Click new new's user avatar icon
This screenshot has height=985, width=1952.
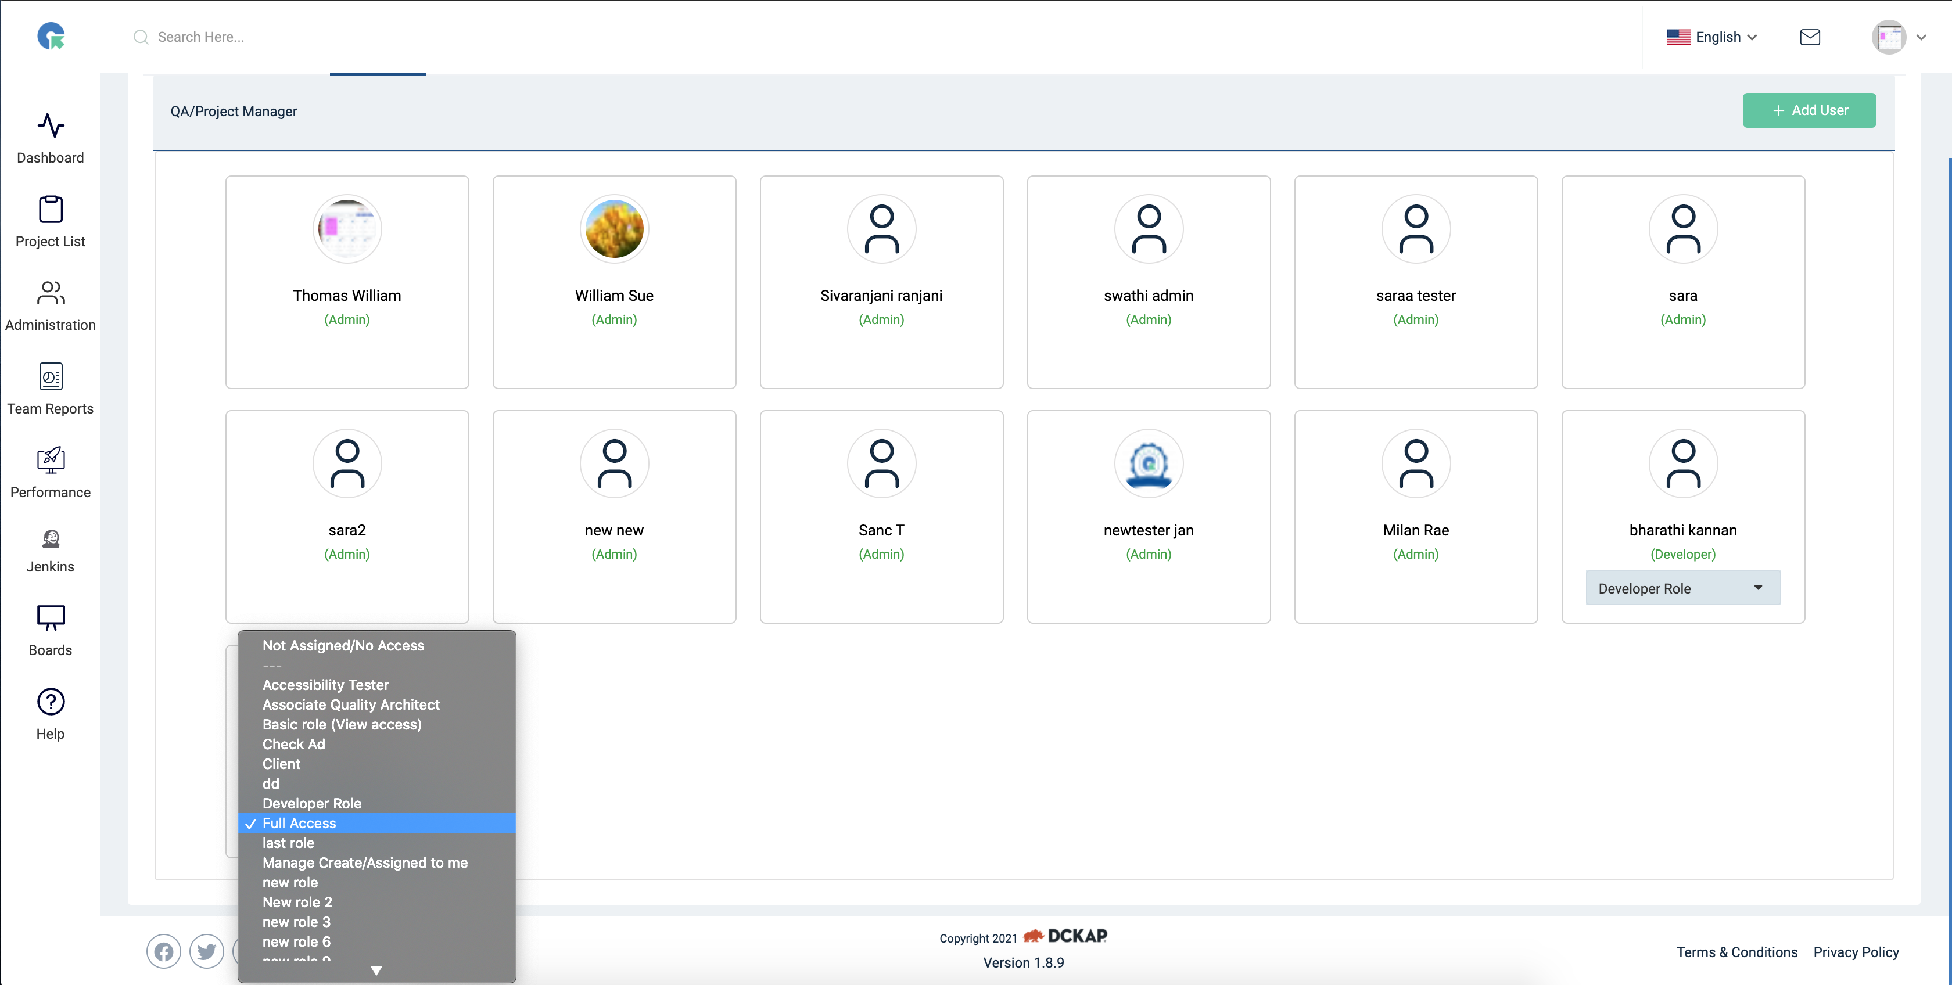(x=614, y=463)
